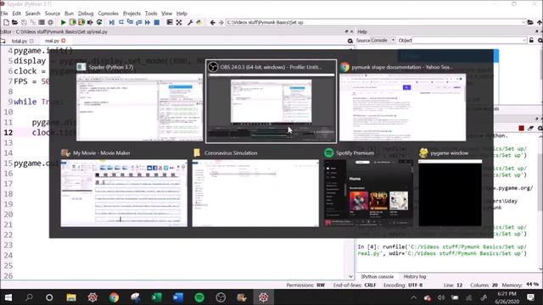The width and height of the screenshot is (543, 305).
Task: Click the blue Stop debugging square icon
Action: coord(156,23)
